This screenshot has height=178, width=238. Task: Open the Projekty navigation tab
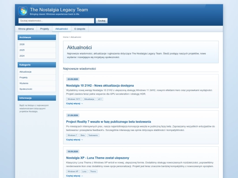coord(45,29)
